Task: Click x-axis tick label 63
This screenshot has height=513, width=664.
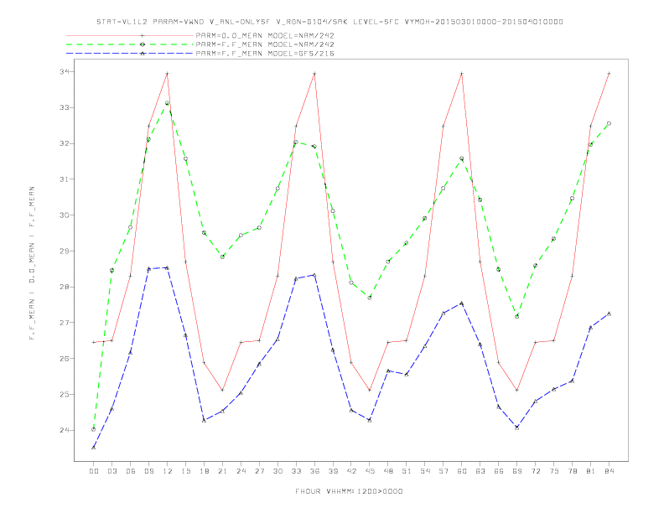Action: click(480, 471)
